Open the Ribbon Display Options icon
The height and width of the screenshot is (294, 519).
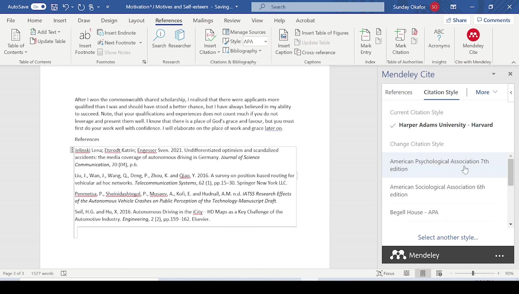click(453, 7)
